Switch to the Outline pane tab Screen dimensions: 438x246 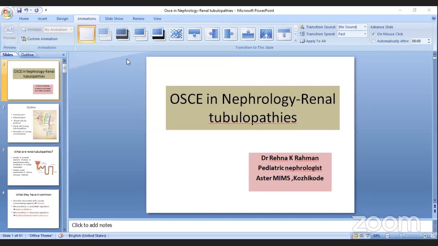pyautogui.click(x=27, y=55)
